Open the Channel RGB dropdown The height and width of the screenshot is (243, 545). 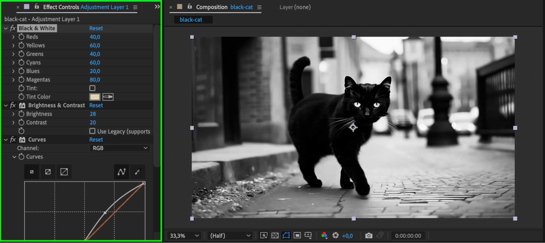click(x=120, y=148)
